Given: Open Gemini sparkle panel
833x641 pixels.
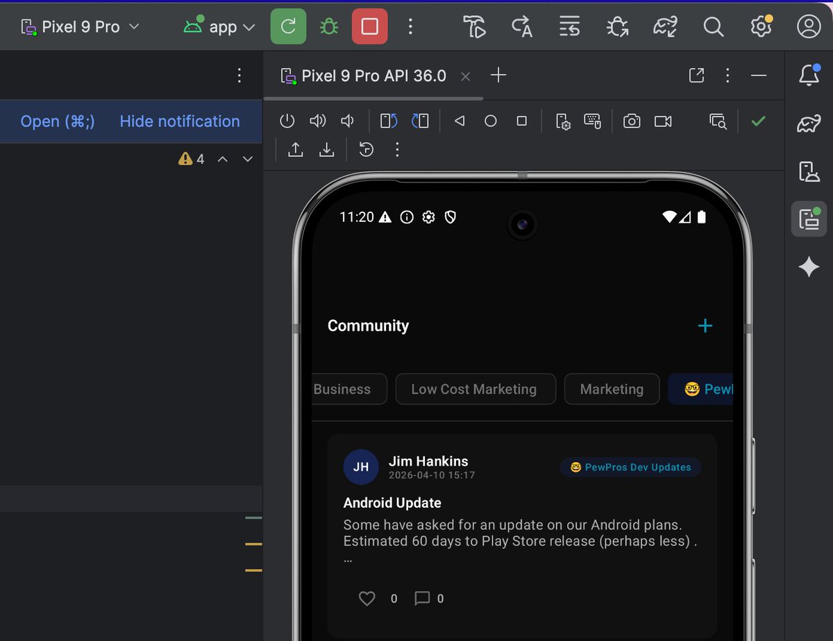Looking at the screenshot, I should [809, 267].
